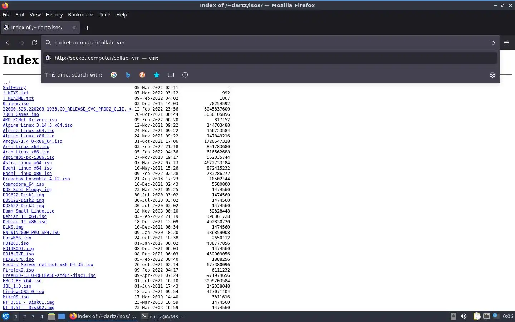Download Alpine Linux 3.14.3 x64.iso
This screenshot has width=515, height=322.
(x=38, y=125)
